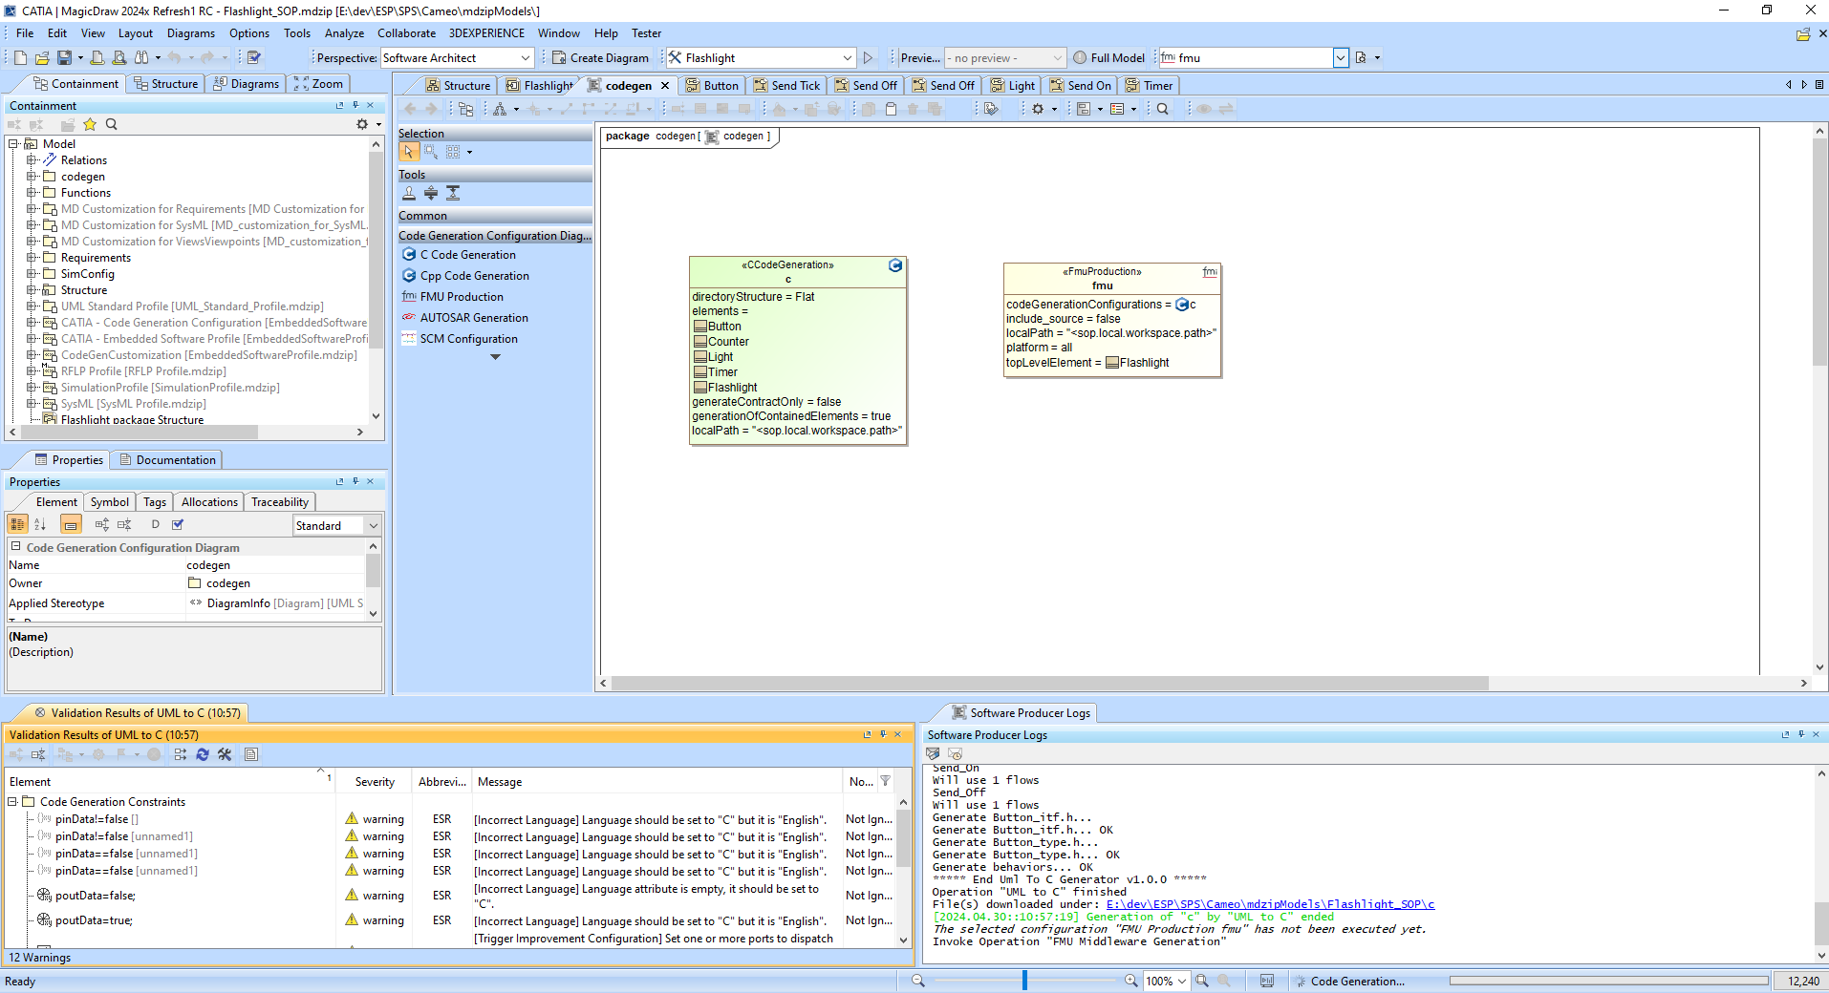Click the Create Diagram button
1829x993 pixels.
point(600,58)
